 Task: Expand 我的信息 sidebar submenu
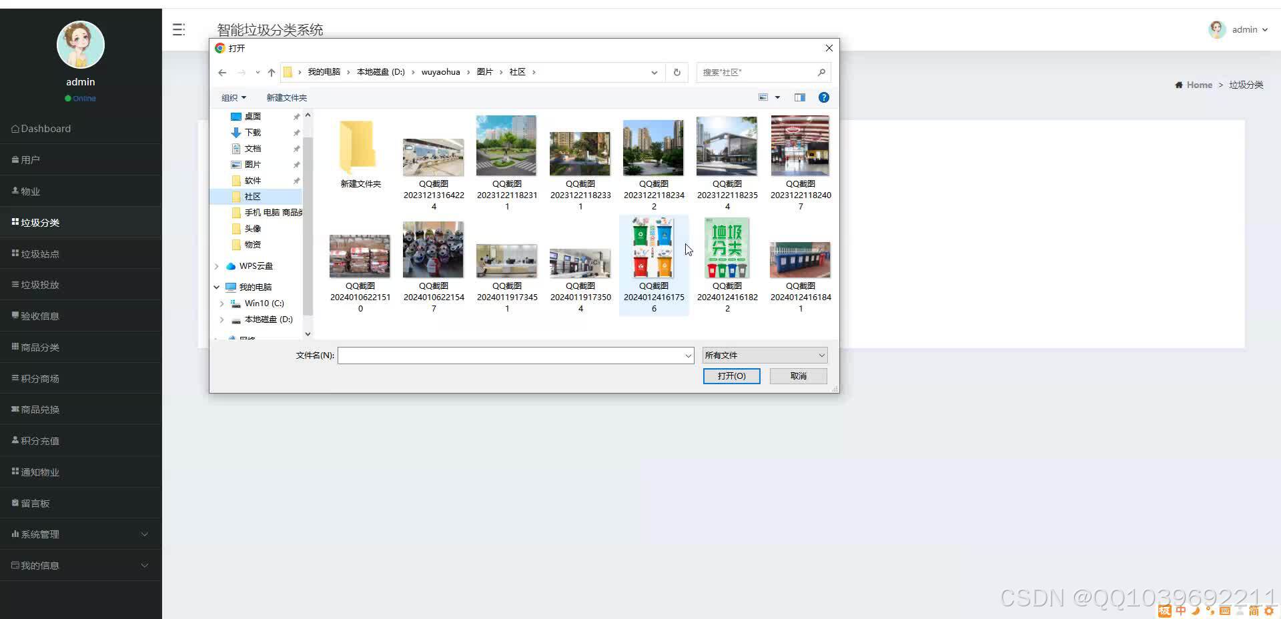click(x=81, y=566)
